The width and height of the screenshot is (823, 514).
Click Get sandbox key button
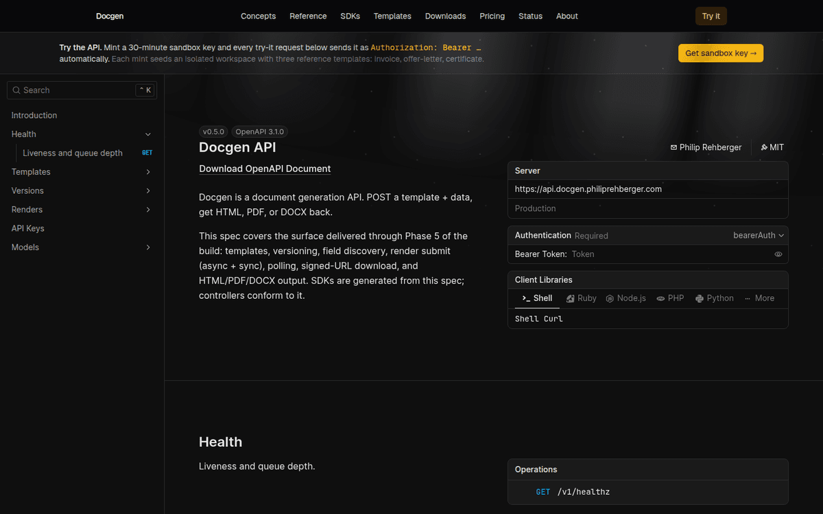pos(721,53)
